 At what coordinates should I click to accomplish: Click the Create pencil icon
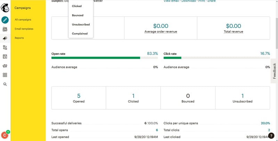(5, 20)
